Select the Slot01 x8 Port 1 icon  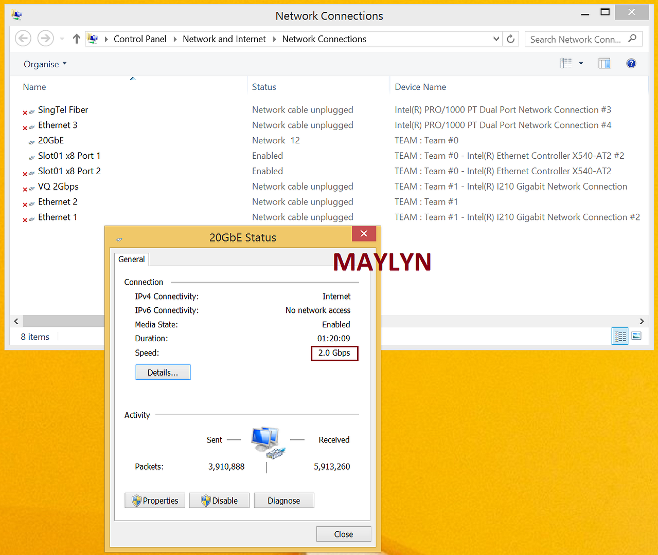31,157
